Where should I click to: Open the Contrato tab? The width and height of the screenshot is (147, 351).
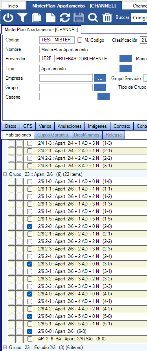point(122,126)
